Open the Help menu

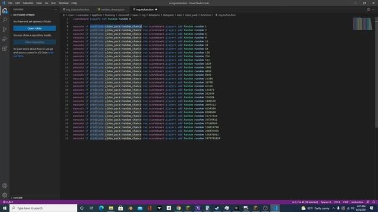coord(74,3)
